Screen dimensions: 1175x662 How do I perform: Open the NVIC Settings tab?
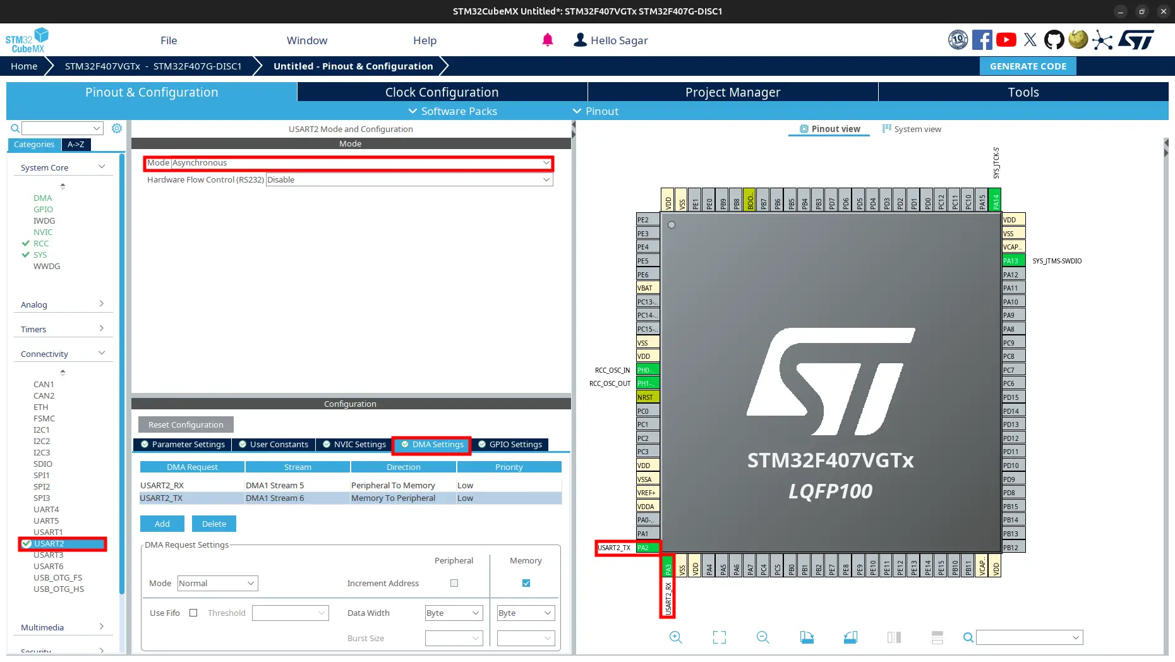[354, 445]
